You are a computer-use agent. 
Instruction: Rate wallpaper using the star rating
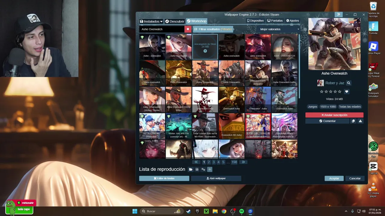(x=331, y=92)
